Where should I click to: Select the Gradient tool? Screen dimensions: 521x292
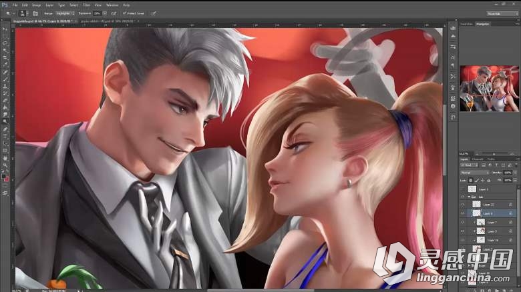[5, 107]
